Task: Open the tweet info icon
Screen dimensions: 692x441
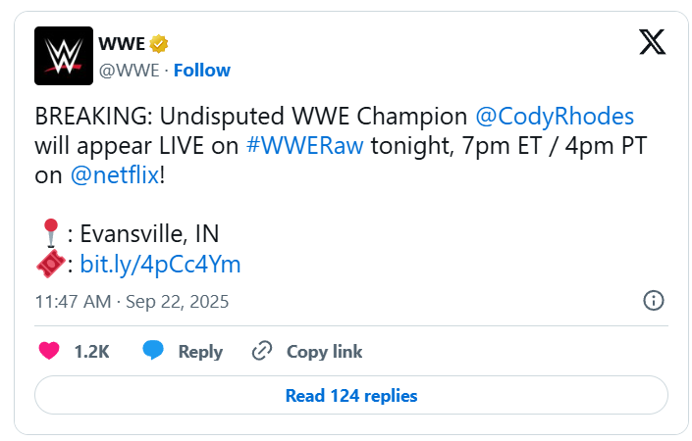Action: click(x=654, y=301)
